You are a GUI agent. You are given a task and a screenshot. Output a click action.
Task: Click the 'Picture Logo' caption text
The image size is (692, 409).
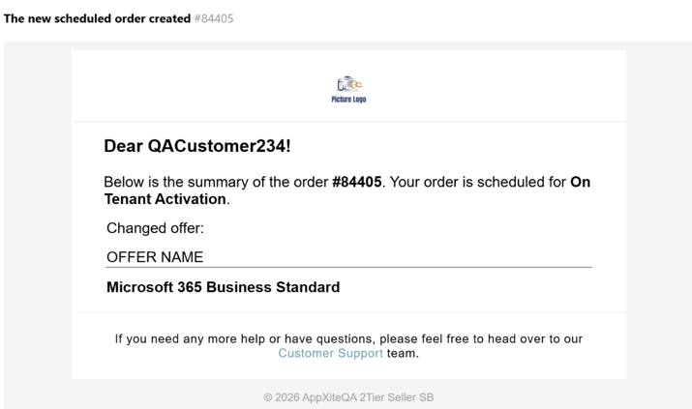tap(348, 100)
